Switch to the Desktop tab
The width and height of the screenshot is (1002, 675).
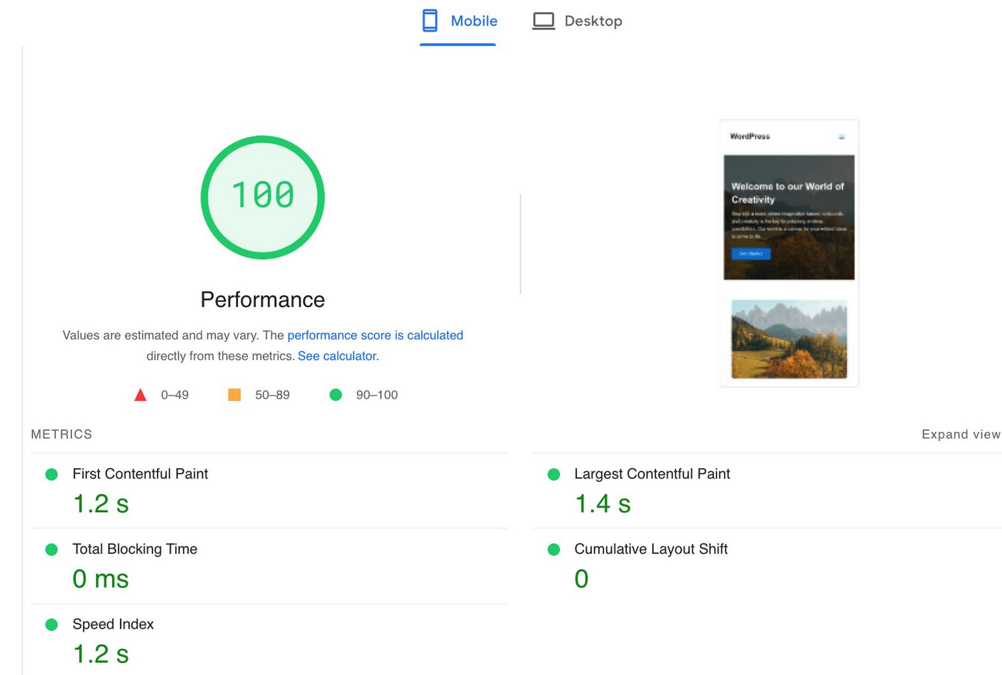[577, 22]
